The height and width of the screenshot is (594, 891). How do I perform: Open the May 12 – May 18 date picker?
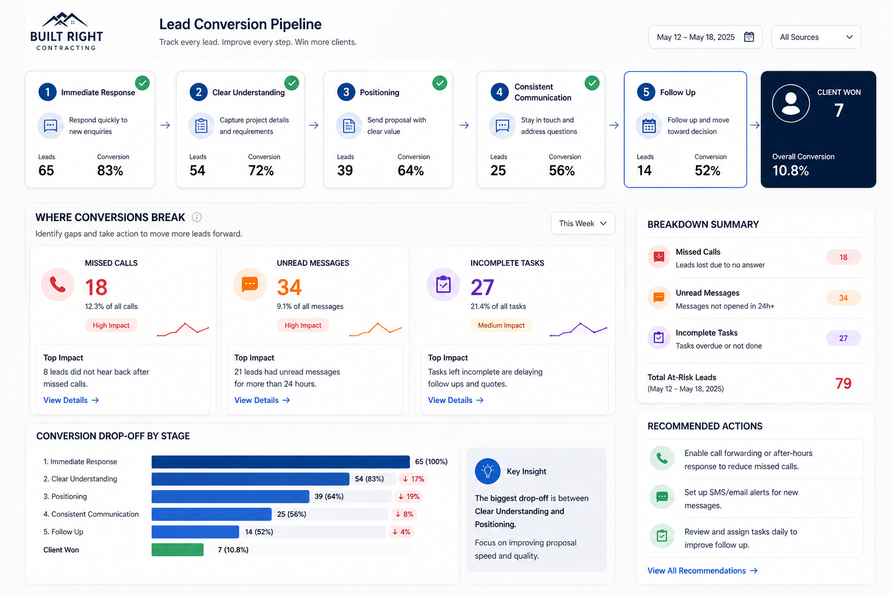pos(705,37)
